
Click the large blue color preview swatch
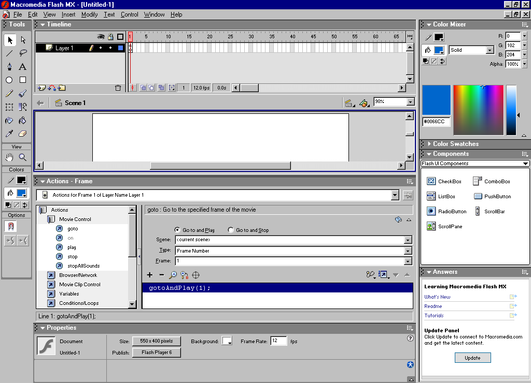pos(436,100)
